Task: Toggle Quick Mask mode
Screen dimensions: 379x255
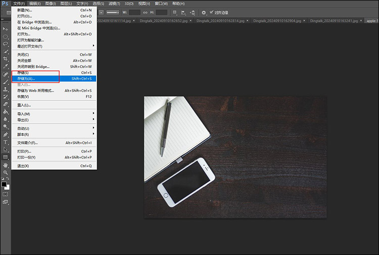Action: pyautogui.click(x=6, y=194)
